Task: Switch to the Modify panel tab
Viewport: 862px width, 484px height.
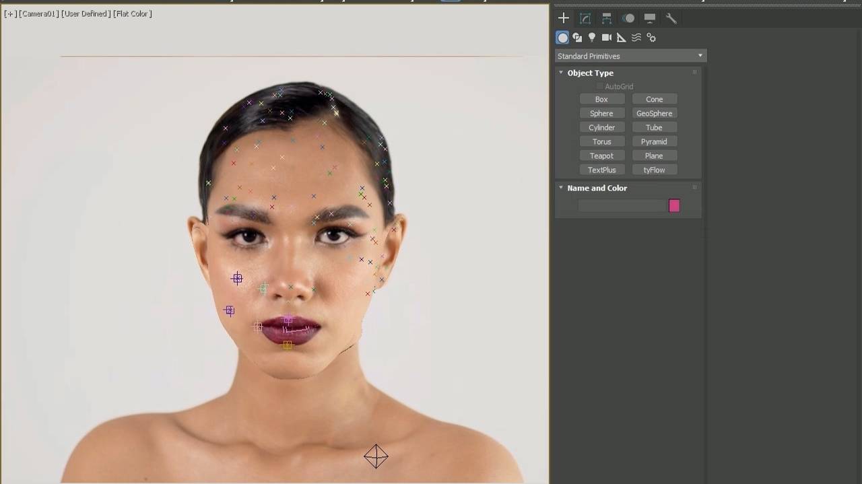Action: [585, 18]
